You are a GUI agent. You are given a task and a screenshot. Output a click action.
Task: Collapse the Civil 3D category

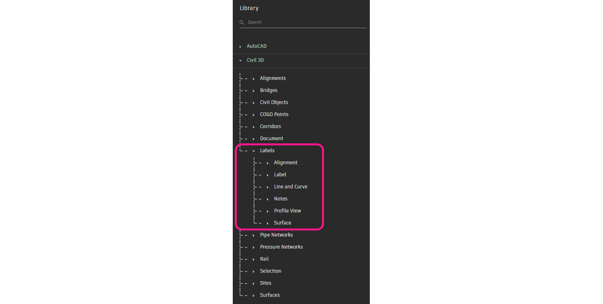click(x=240, y=61)
